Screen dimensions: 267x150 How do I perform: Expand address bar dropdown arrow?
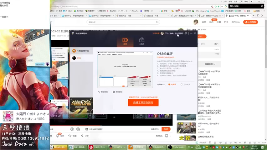click(222, 6)
